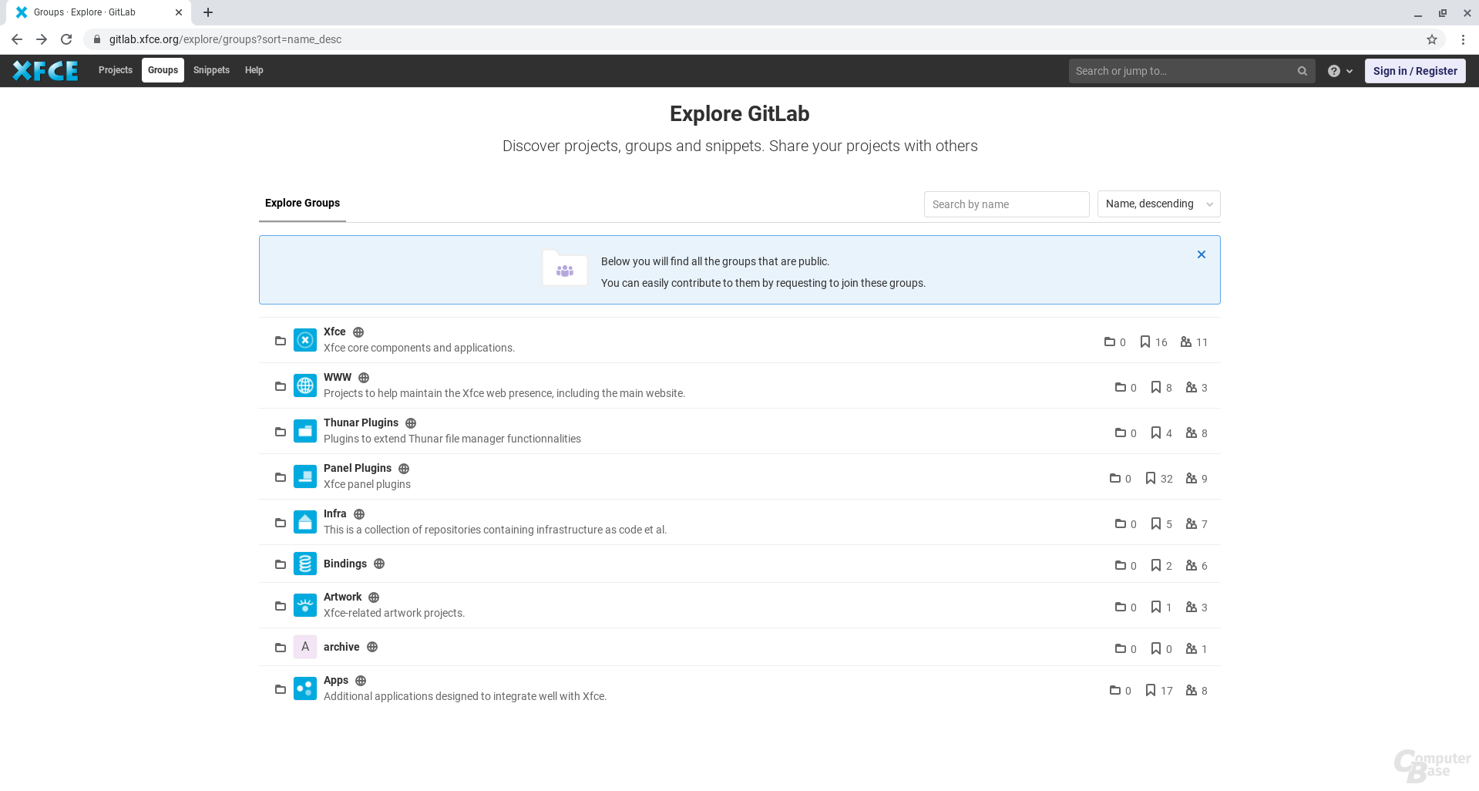Screen dimensions: 1479x791
Task: Open the Panel Plugins group avatar
Action: coord(305,476)
